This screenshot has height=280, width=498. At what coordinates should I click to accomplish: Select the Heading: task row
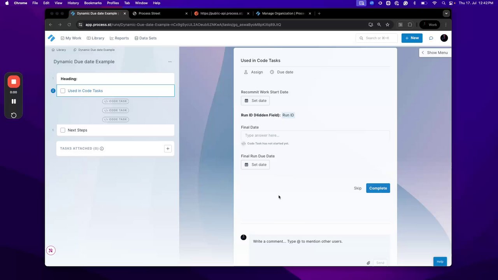[x=116, y=79]
